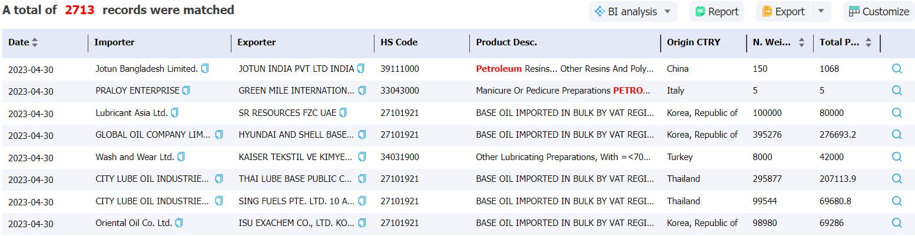The width and height of the screenshot is (915, 236).
Task: Select HS code 33043000 cell
Action: pyautogui.click(x=400, y=91)
